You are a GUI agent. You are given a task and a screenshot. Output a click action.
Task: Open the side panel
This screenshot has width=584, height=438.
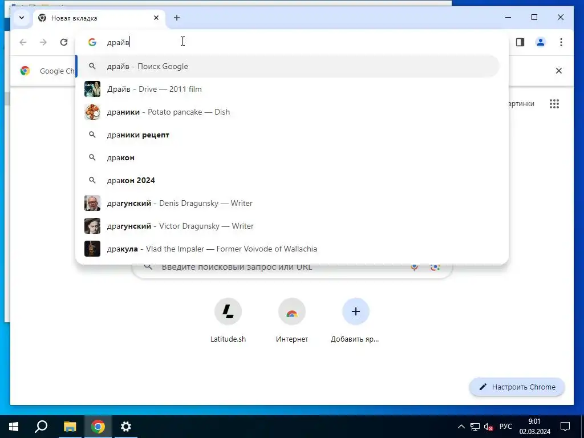point(520,42)
